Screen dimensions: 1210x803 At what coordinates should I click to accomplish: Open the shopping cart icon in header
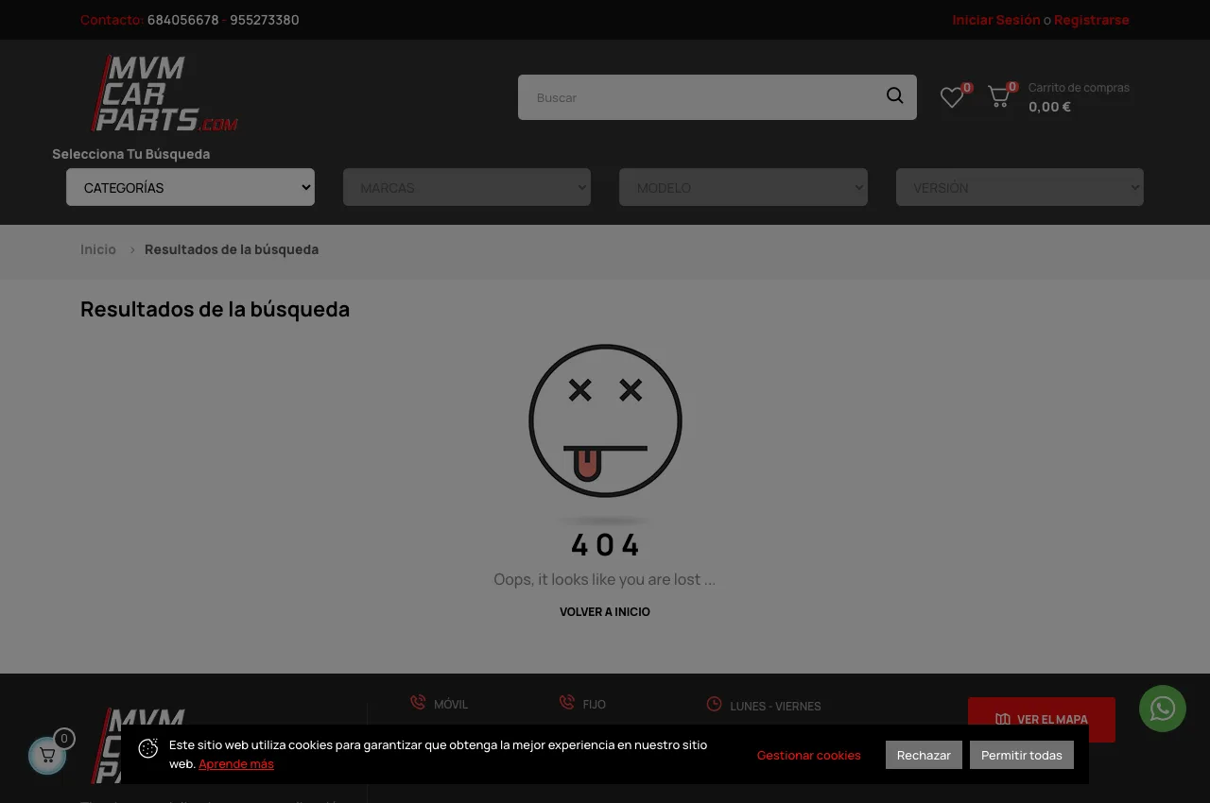[x=998, y=96]
